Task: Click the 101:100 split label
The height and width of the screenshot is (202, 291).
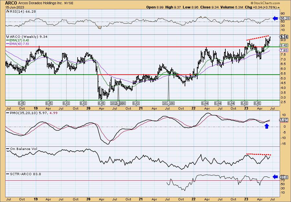Action: (168, 103)
